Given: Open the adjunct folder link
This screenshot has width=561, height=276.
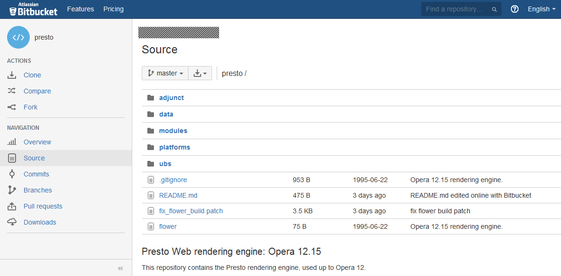Looking at the screenshot, I should pos(171,98).
